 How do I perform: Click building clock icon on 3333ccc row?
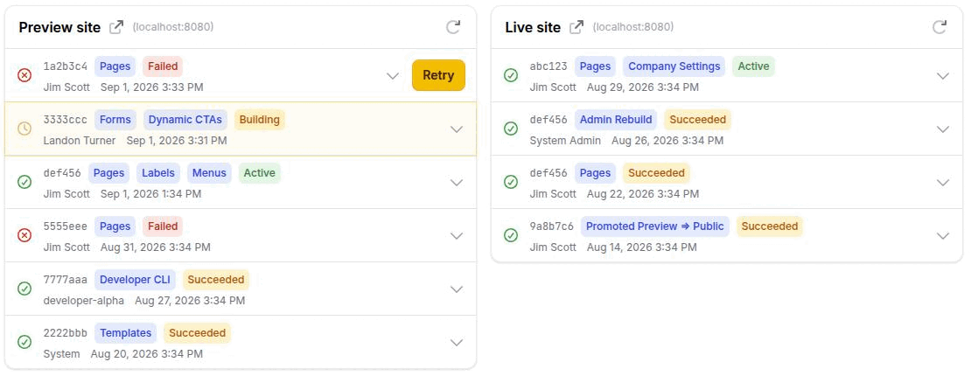(24, 129)
